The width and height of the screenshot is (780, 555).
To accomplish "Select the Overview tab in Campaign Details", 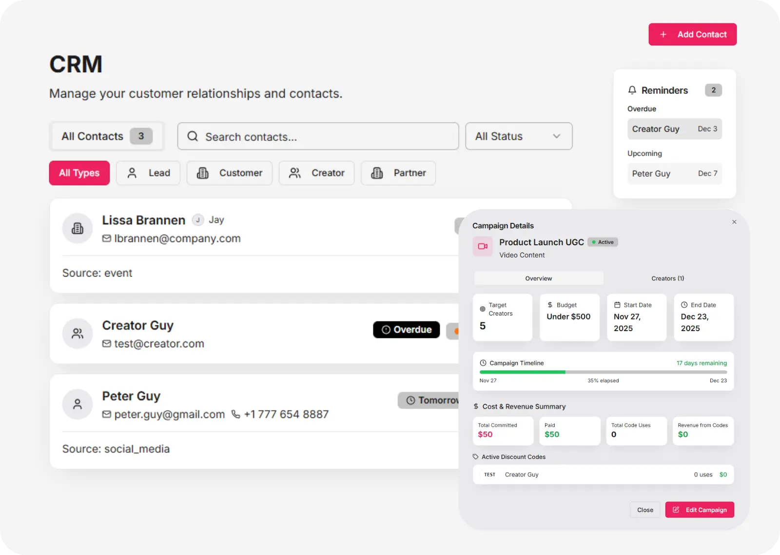I will point(539,278).
